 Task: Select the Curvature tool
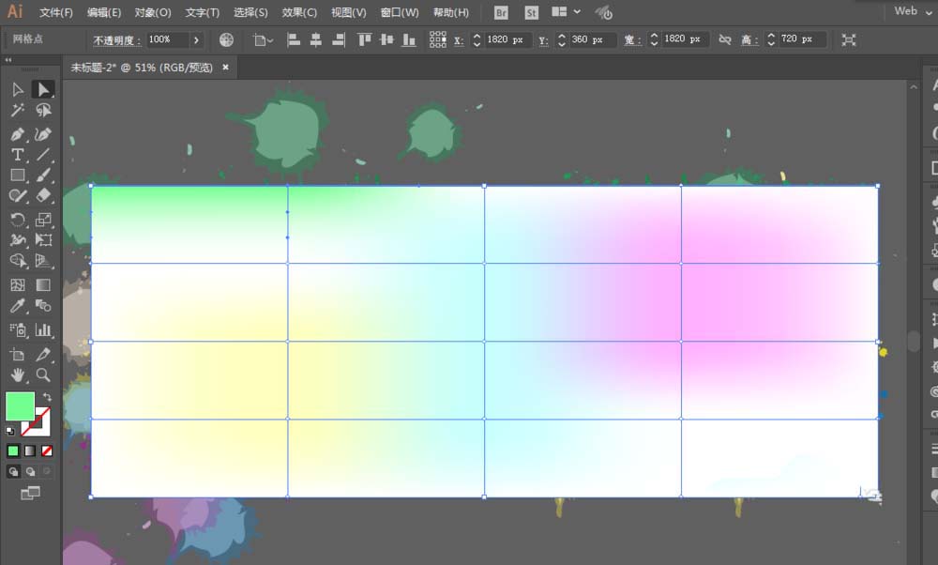click(x=43, y=134)
